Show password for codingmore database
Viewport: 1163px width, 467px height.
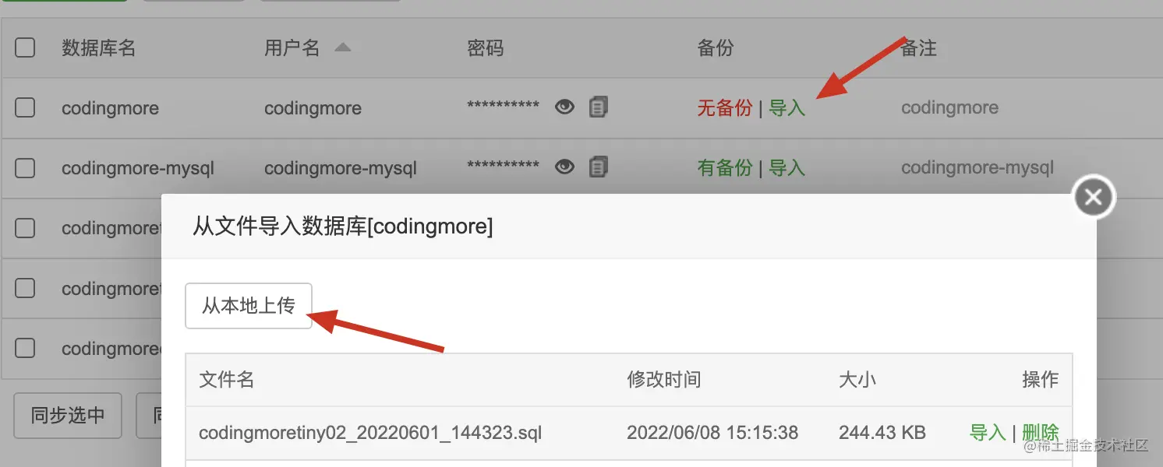(x=564, y=107)
